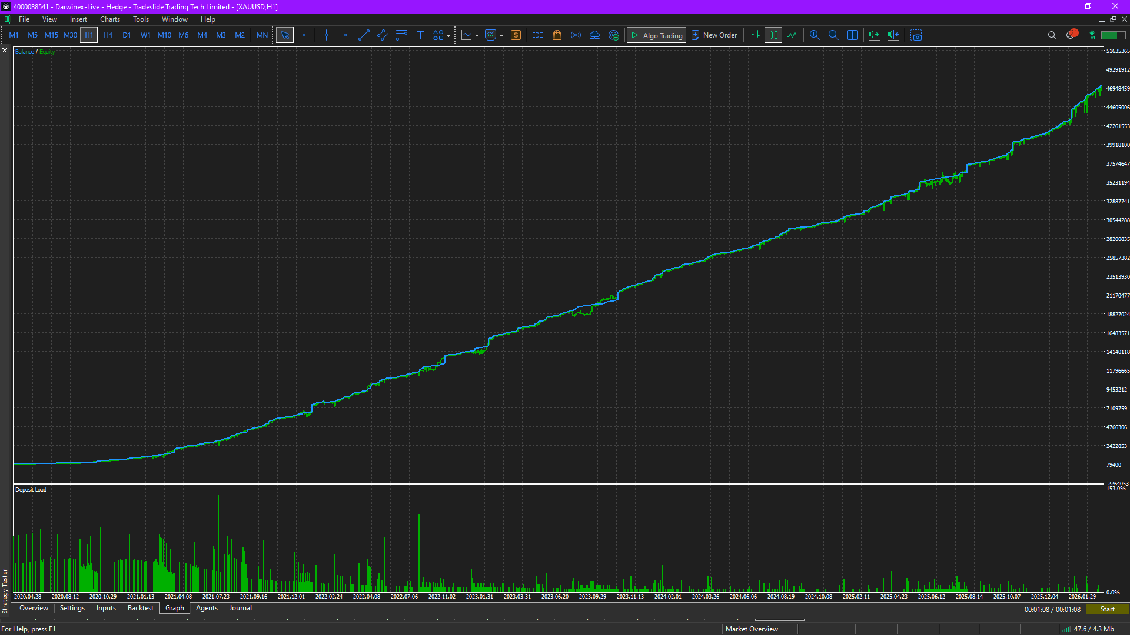The image size is (1130, 635).
Task: Open MetaEditor IDE
Action: (x=538, y=35)
